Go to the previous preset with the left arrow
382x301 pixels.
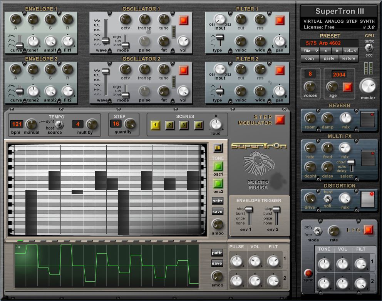tap(326, 51)
